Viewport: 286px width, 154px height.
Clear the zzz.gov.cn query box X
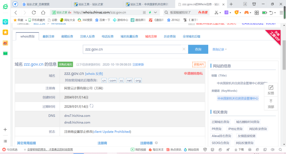(x=184, y=49)
